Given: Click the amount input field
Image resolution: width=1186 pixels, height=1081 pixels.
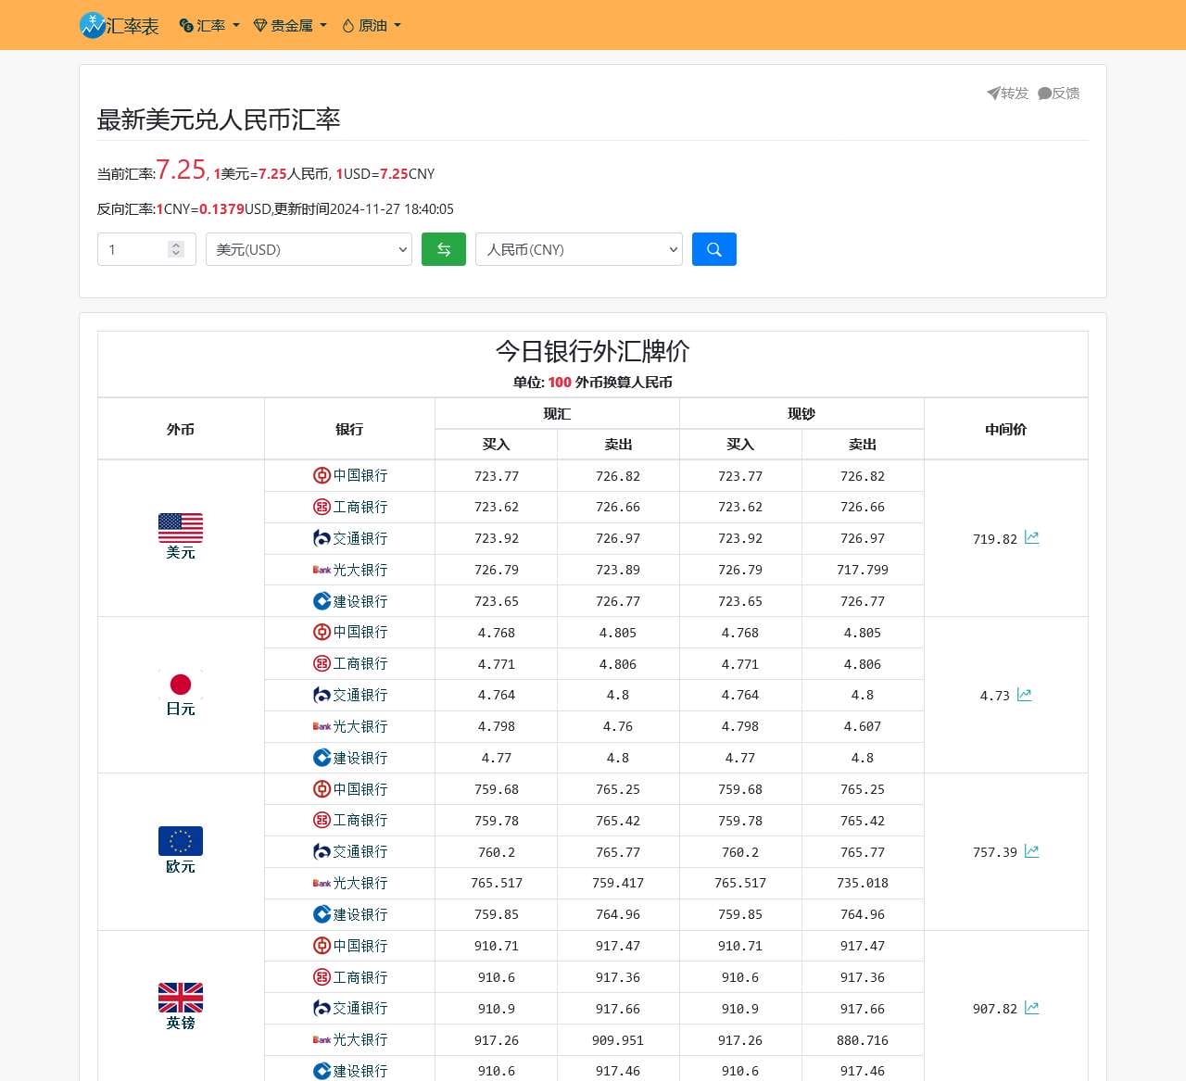Looking at the screenshot, I should (x=134, y=249).
